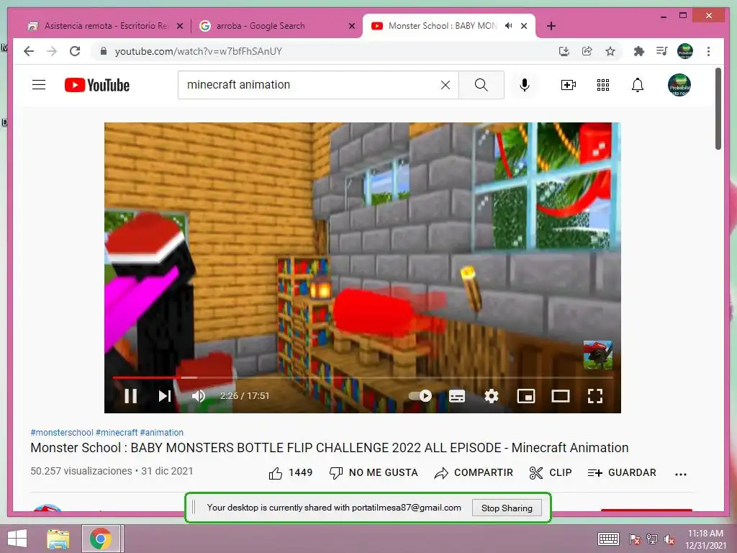Toggle theater mode
Viewport: 737px width, 553px height.
pos(560,396)
